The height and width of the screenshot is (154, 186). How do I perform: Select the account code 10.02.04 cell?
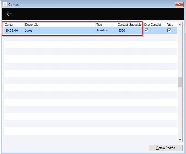14,30
